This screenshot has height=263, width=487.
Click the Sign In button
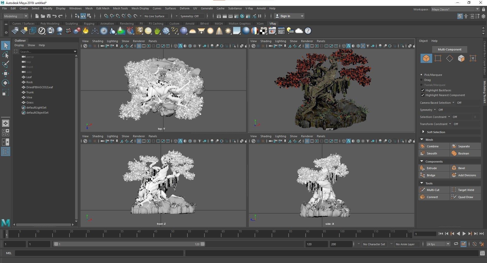289,16
